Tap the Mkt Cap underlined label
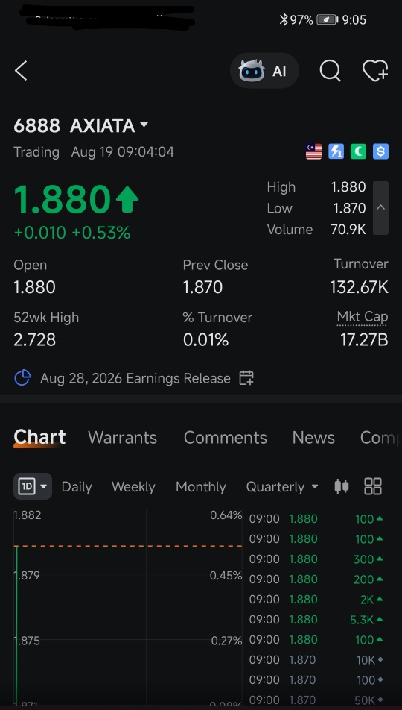402x710 pixels. point(363,317)
